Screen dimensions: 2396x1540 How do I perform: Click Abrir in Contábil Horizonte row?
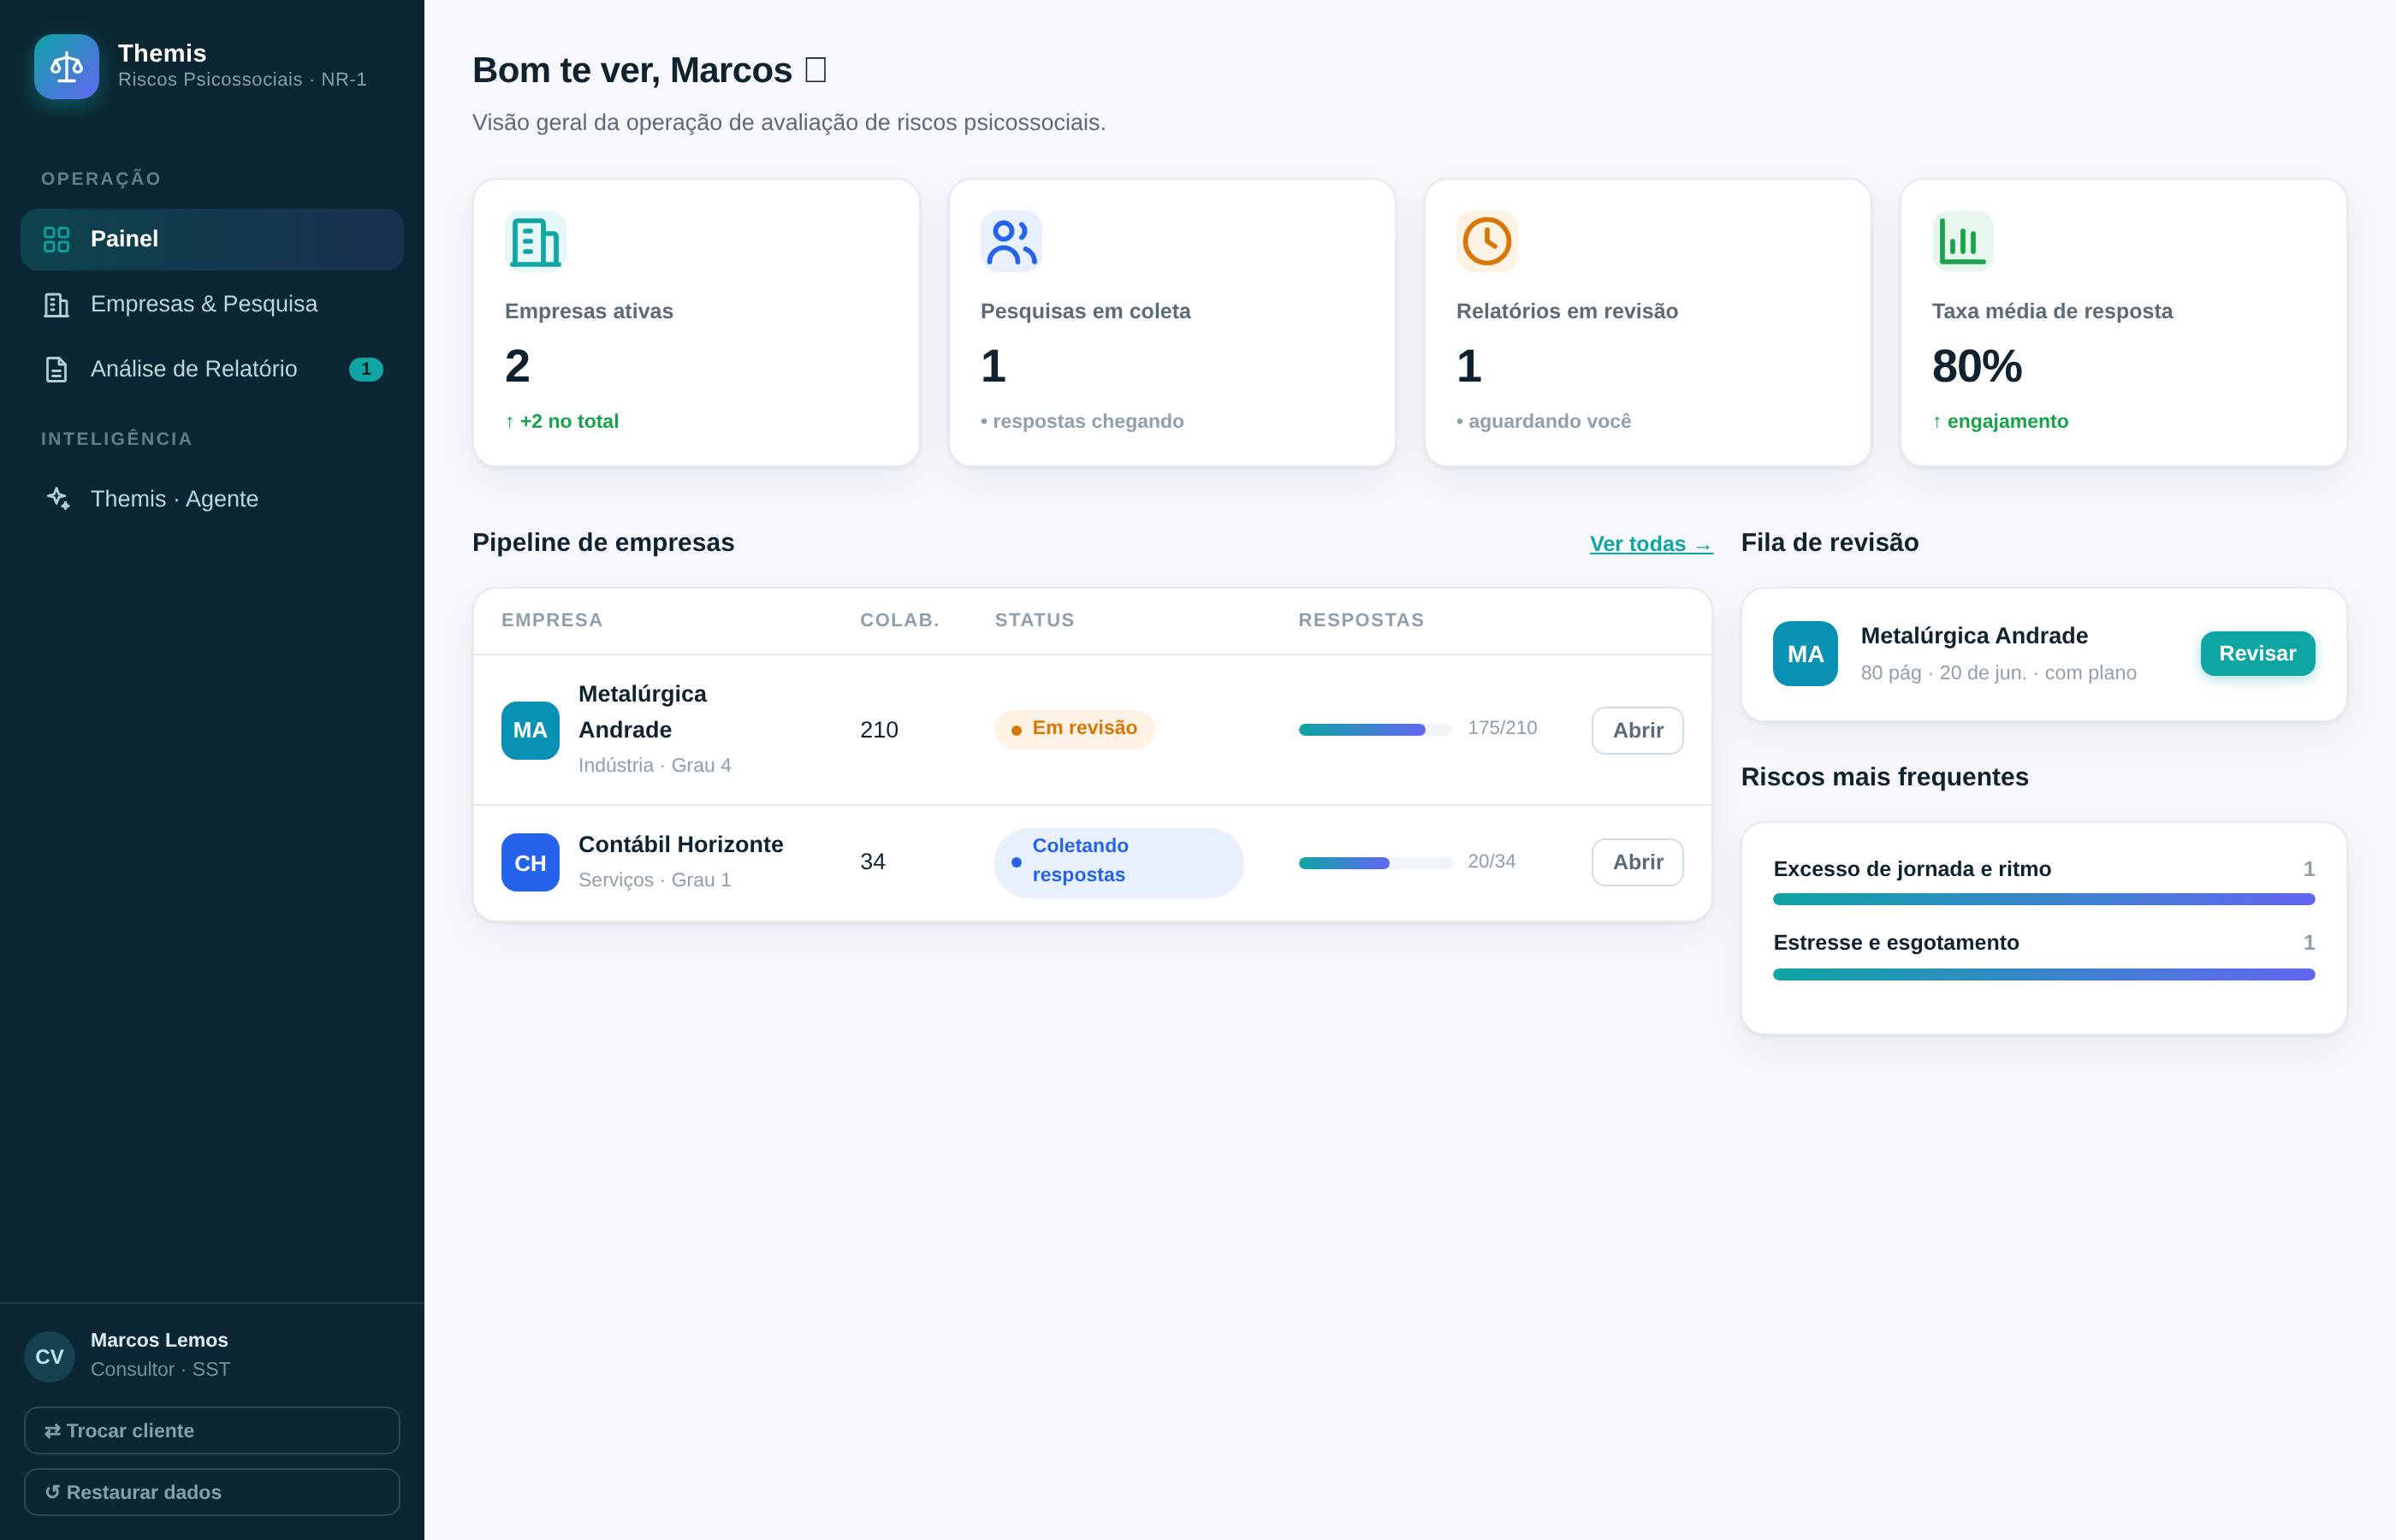[x=1637, y=862]
